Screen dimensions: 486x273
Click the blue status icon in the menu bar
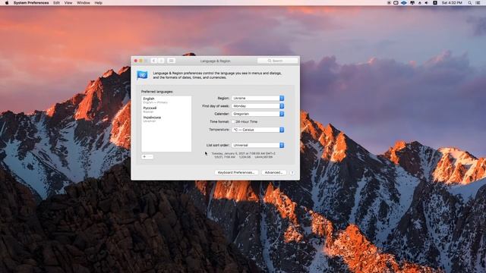click(403, 3)
